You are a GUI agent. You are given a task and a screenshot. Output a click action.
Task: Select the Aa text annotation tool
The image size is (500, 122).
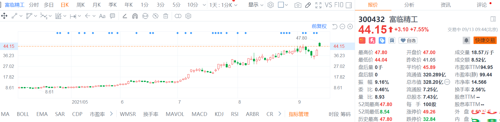[x=102, y=16]
